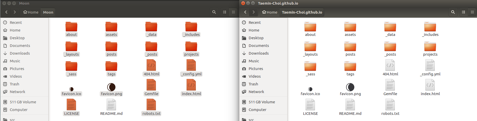Click Moon breadcrumb in path bar
Image resolution: width=477 pixels, height=121 pixels.
[48, 12]
